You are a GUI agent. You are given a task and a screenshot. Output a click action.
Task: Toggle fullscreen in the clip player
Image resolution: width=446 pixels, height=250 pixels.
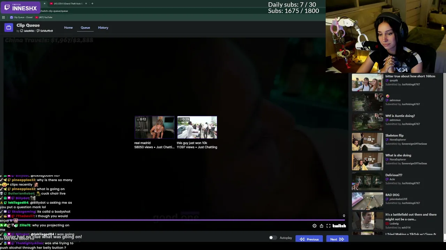click(x=328, y=226)
